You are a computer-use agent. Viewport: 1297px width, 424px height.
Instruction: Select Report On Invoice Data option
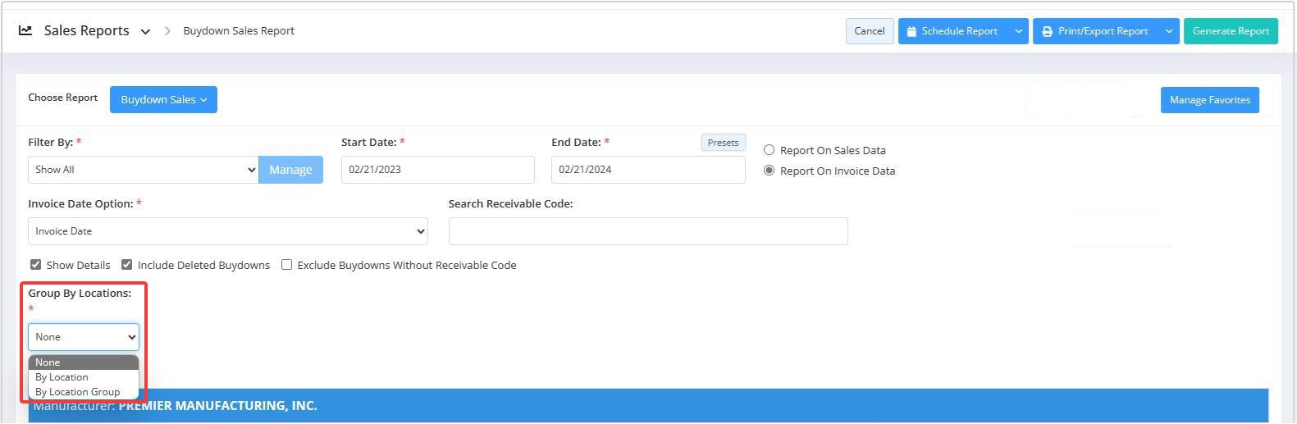[x=769, y=171]
